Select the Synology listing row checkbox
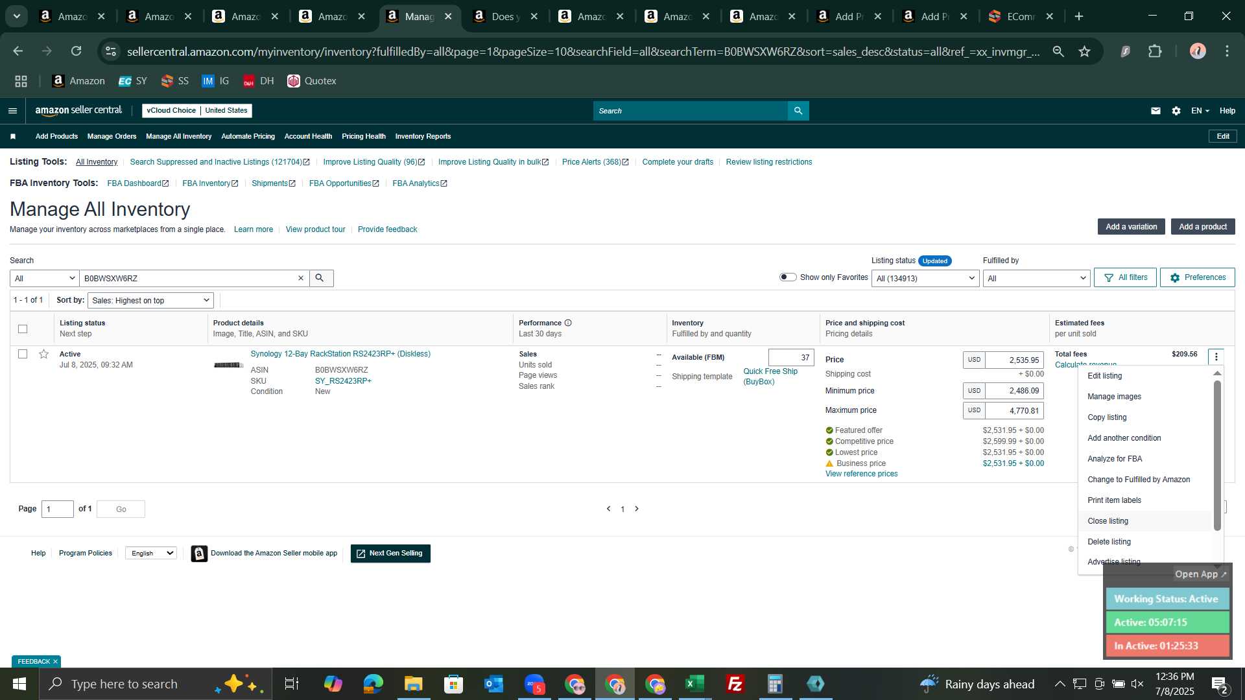This screenshot has height=700, width=1245. (x=23, y=354)
